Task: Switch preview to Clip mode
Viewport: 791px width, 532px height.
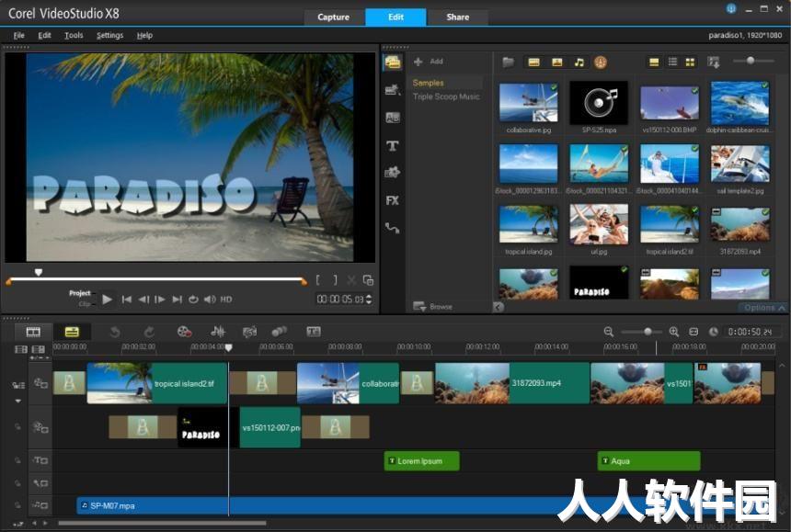Action: (85, 304)
